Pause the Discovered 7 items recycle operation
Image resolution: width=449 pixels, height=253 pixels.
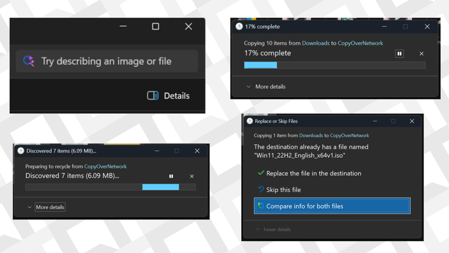pyautogui.click(x=171, y=176)
